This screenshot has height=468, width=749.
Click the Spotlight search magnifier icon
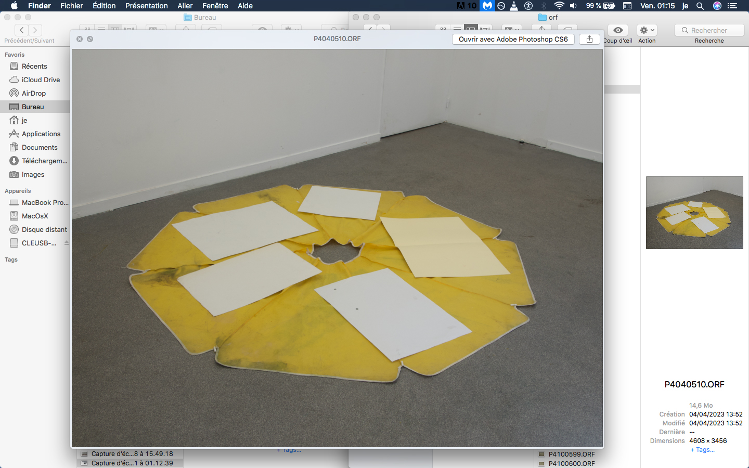click(x=700, y=6)
